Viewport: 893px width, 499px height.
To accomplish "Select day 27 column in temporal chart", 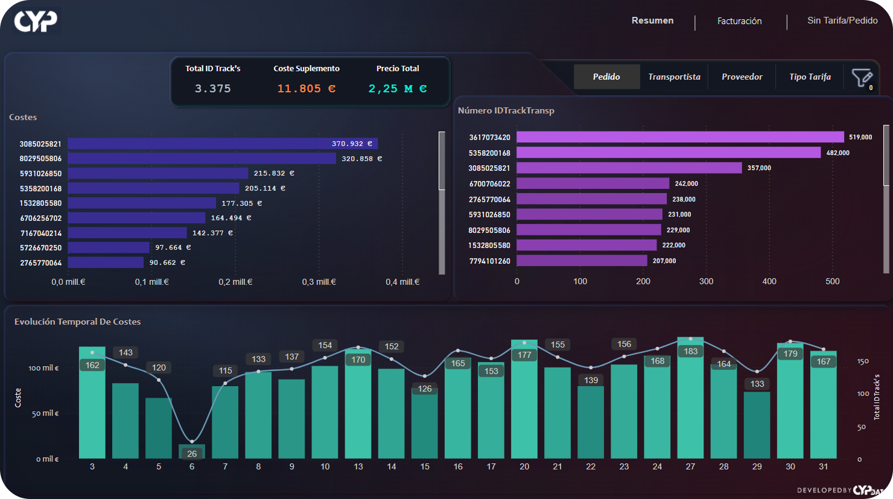I will point(690,398).
